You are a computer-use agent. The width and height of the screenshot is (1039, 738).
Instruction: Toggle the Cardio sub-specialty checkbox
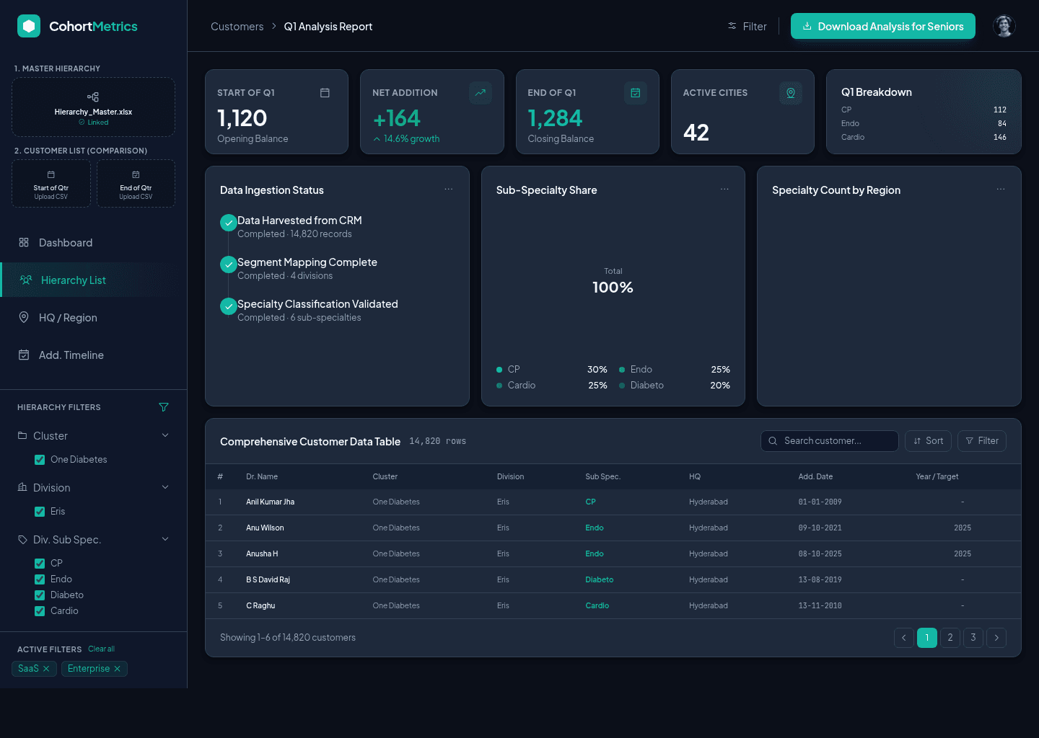(40, 611)
